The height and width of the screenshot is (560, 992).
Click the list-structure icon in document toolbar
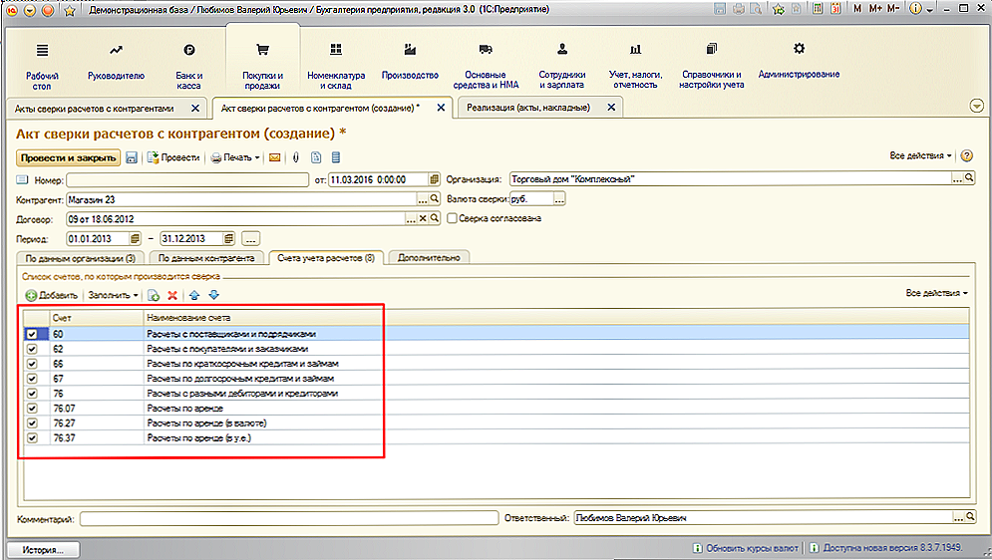(x=336, y=157)
